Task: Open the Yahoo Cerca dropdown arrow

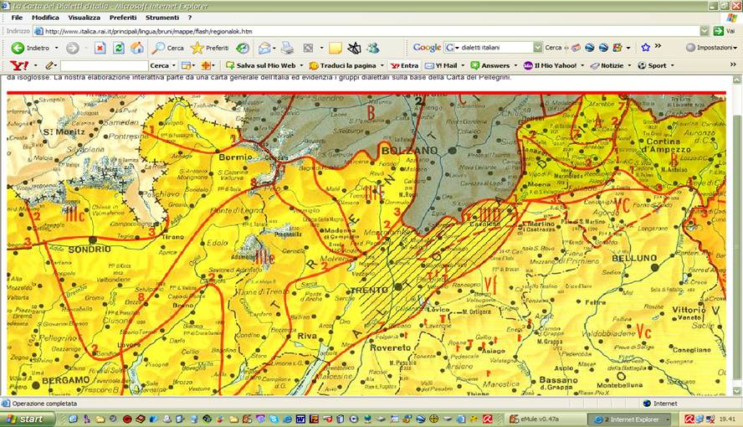Action: pos(174,65)
